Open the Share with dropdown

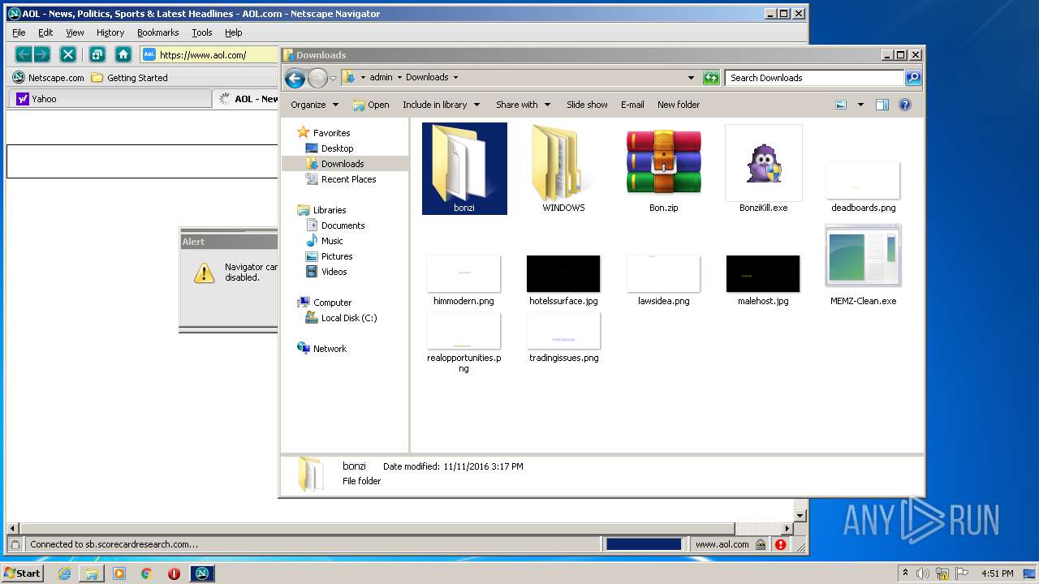tap(523, 105)
